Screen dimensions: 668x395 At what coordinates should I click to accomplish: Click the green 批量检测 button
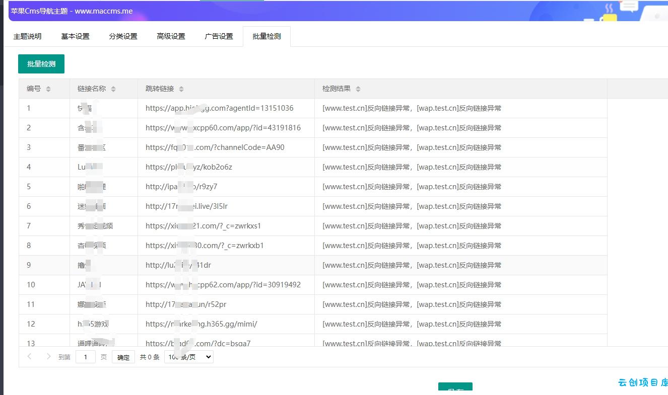[x=41, y=64]
